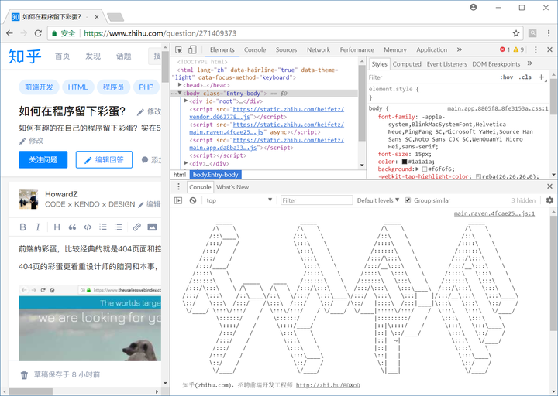Reload the page with refresh icon

pyautogui.click(x=38, y=33)
